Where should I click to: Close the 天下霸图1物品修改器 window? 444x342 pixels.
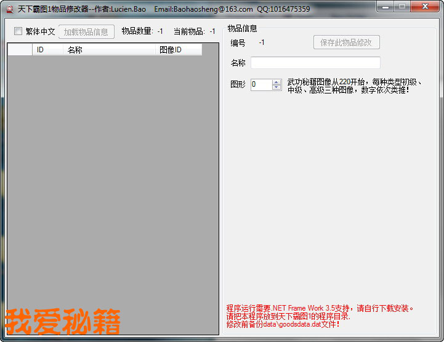[424, 7]
